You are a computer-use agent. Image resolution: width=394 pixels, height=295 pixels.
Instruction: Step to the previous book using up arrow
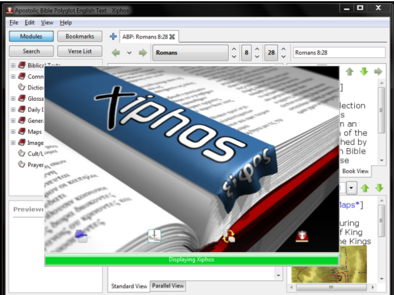[234, 49]
